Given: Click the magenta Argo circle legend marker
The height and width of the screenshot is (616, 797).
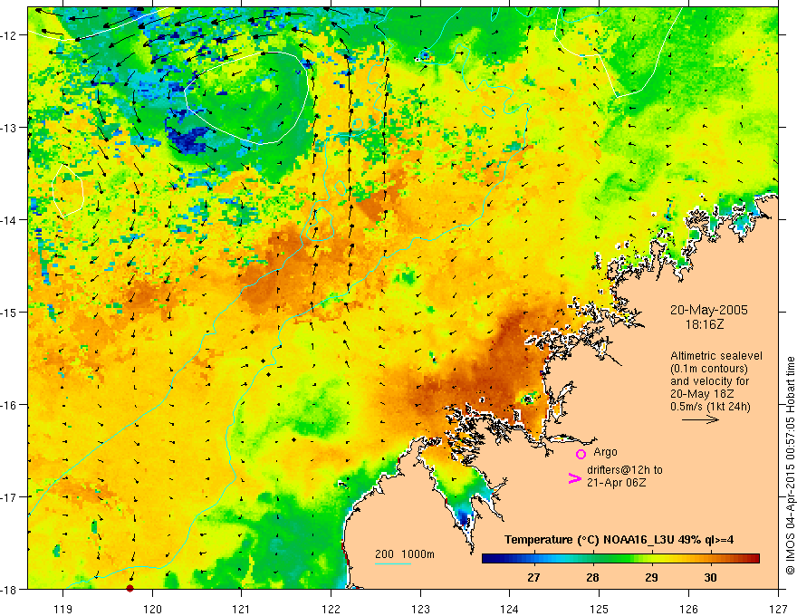Looking at the screenshot, I should [581, 454].
